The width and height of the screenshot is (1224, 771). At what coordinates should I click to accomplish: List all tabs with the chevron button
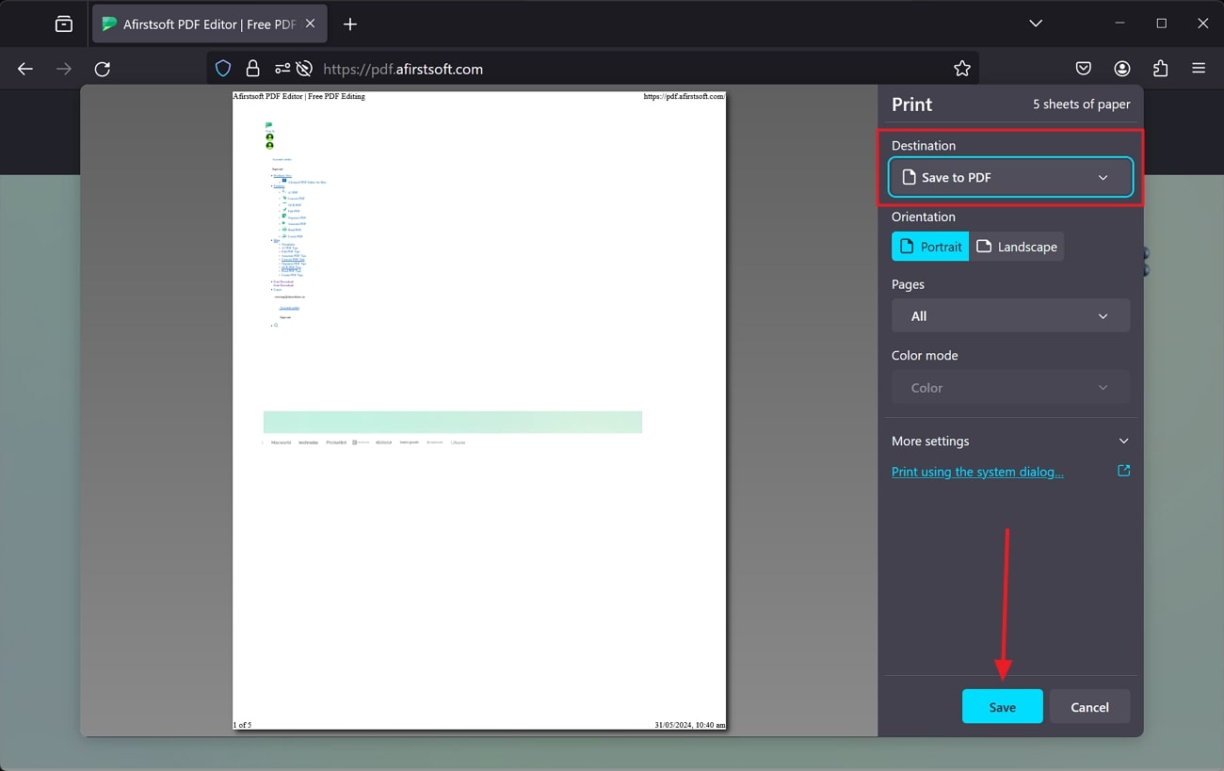[x=1036, y=24]
